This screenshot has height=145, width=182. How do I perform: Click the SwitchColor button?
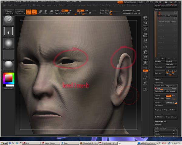tap(8, 88)
